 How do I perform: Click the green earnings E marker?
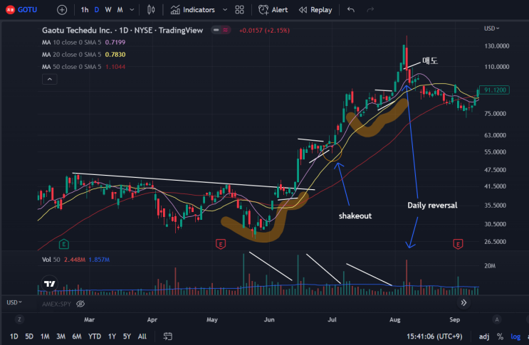64,244
